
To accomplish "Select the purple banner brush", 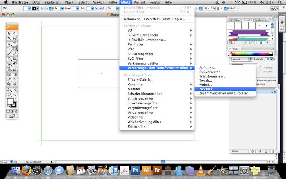I will [249, 33].
